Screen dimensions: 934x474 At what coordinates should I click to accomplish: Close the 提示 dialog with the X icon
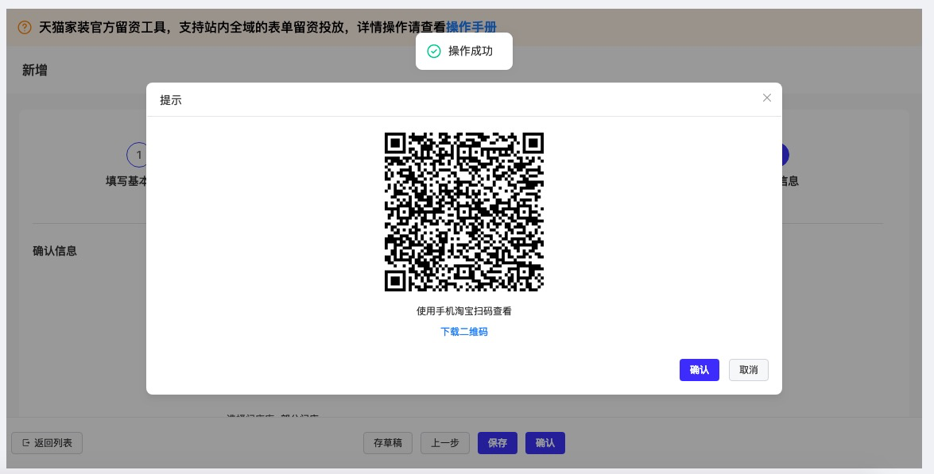(x=766, y=98)
